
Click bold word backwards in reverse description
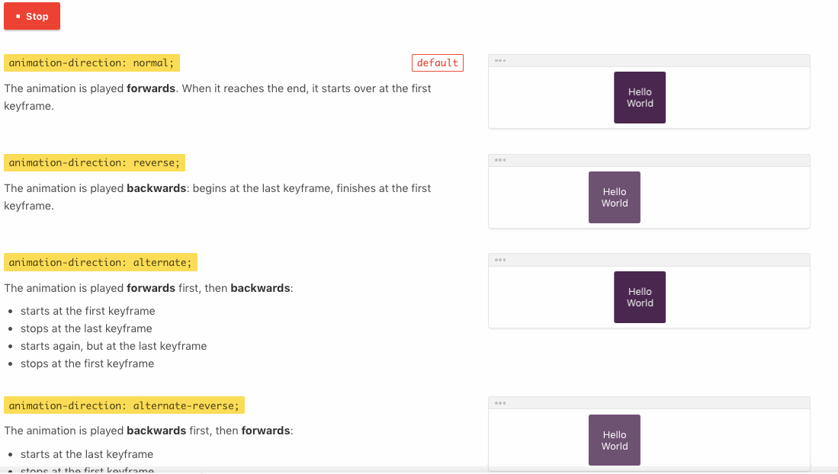point(156,188)
